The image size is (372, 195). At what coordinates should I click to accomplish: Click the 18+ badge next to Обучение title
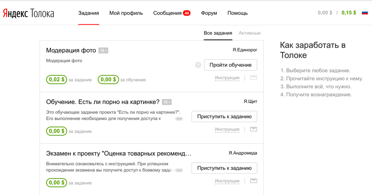click(x=167, y=102)
